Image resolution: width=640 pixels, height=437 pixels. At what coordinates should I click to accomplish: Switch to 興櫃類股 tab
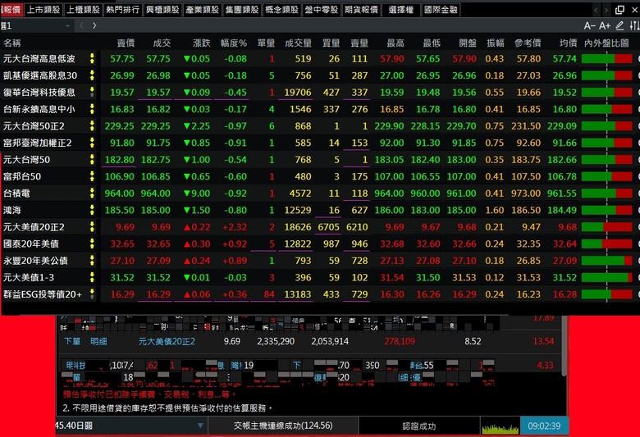(x=162, y=9)
